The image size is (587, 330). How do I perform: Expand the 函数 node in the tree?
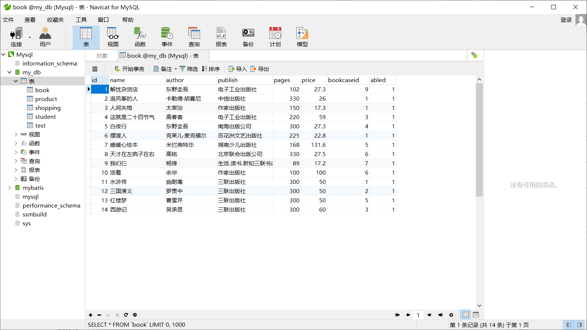pos(16,143)
